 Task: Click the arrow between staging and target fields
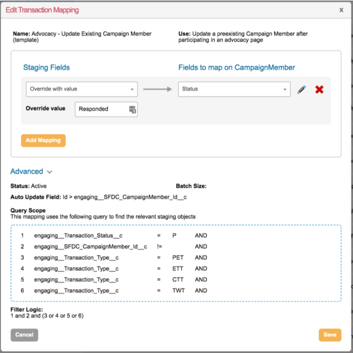[x=157, y=89]
